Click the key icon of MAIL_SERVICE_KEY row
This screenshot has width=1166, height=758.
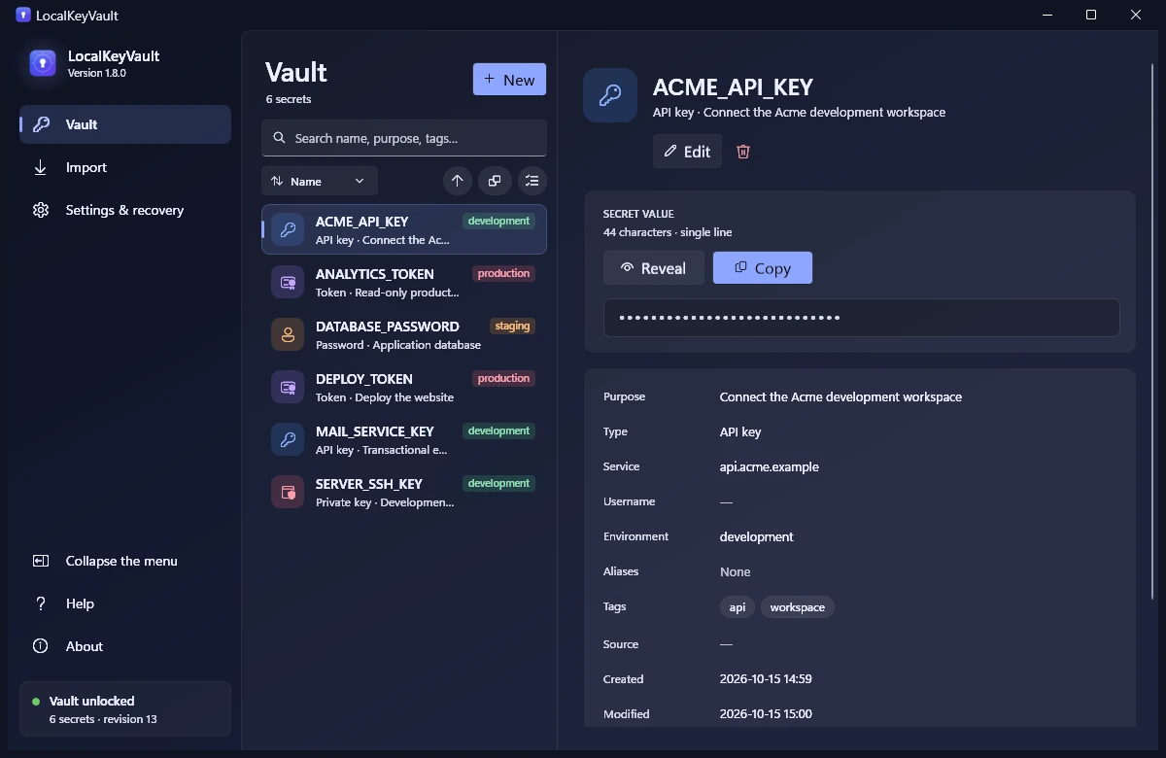(x=288, y=440)
